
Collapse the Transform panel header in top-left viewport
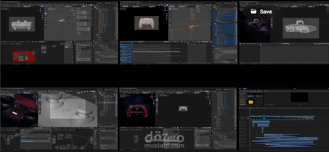[78, 8]
